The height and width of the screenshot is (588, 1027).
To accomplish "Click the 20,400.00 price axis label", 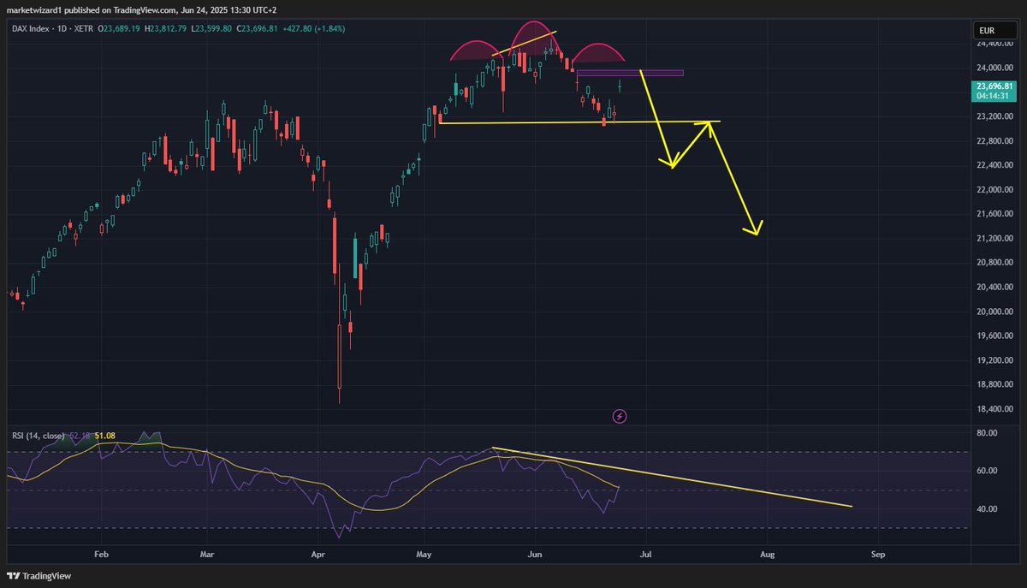I will tap(994, 288).
